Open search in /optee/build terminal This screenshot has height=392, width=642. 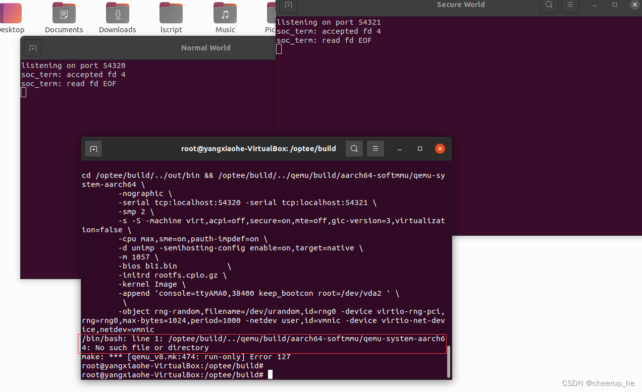[354, 149]
